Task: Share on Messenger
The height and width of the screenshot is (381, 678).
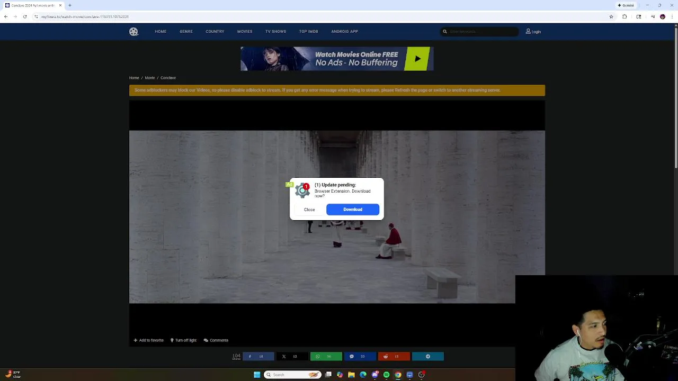Action: click(360, 357)
